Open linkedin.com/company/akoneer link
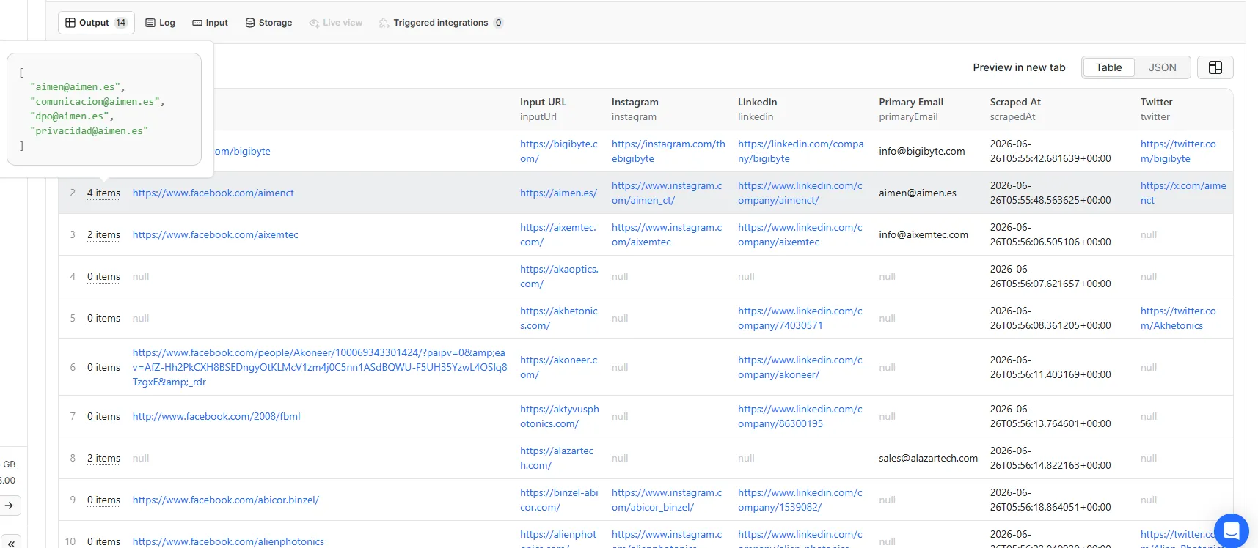Image resolution: width=1258 pixels, height=548 pixels. [x=800, y=367]
